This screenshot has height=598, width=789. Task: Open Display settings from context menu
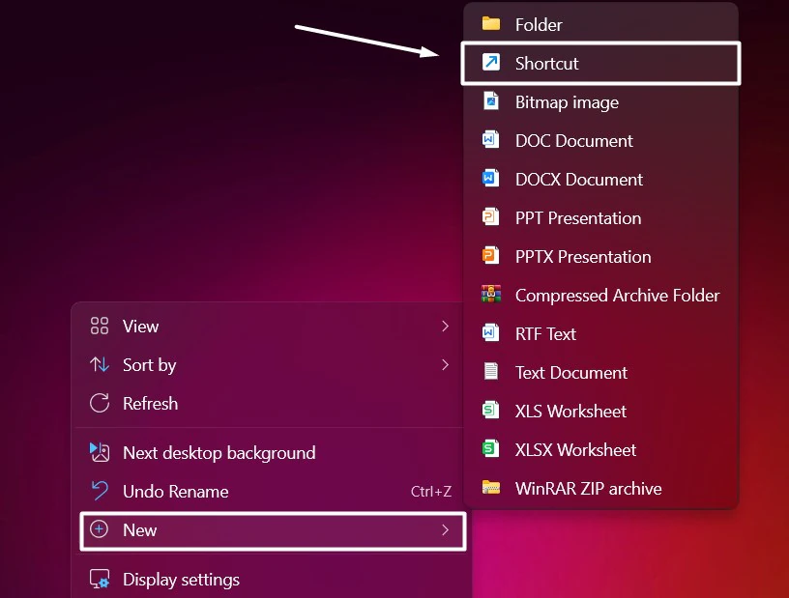270,580
